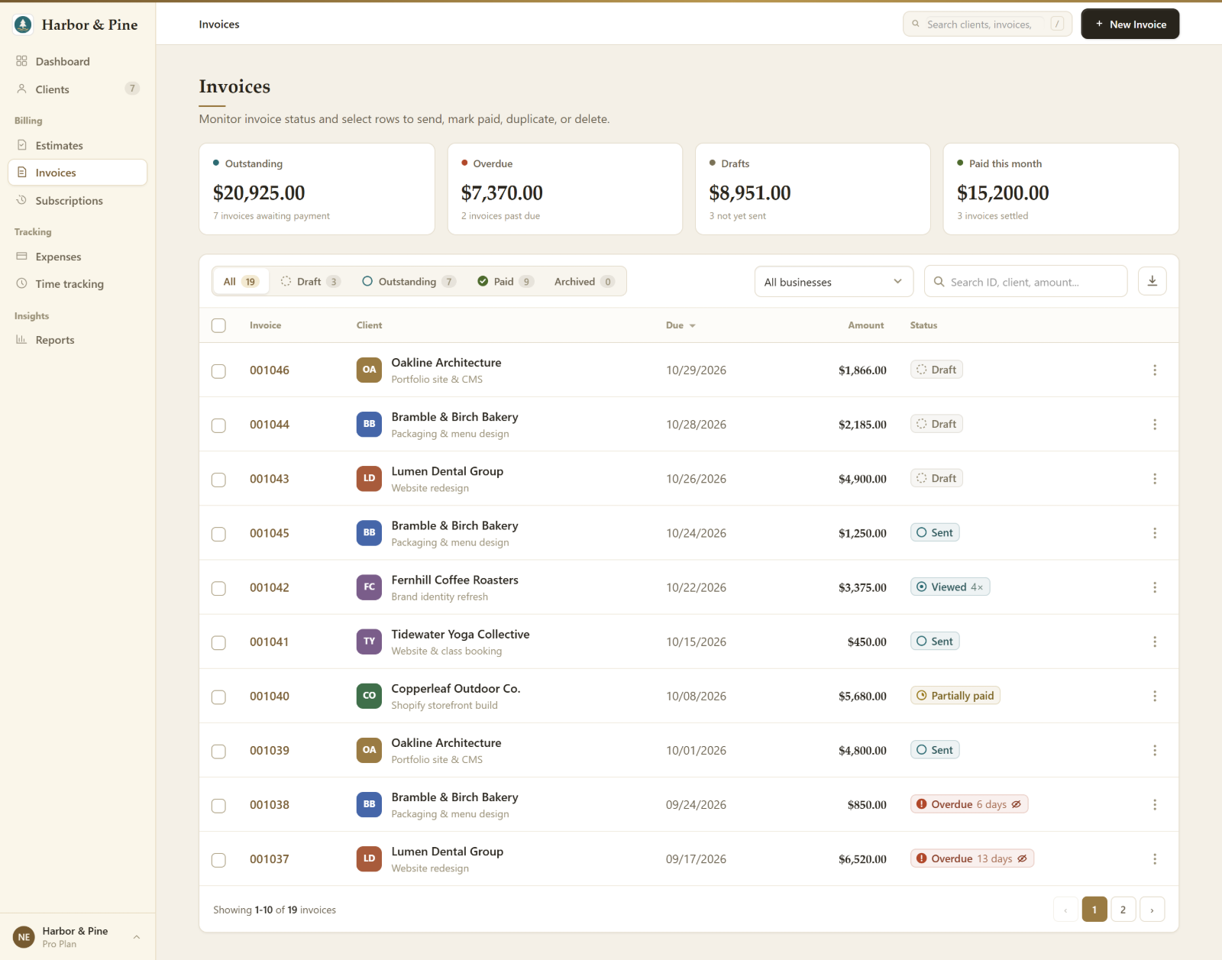1222x960 pixels.
Task: Open the Dashboard grid icon
Action: point(21,61)
